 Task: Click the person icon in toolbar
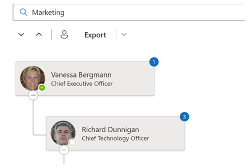[x=64, y=34]
